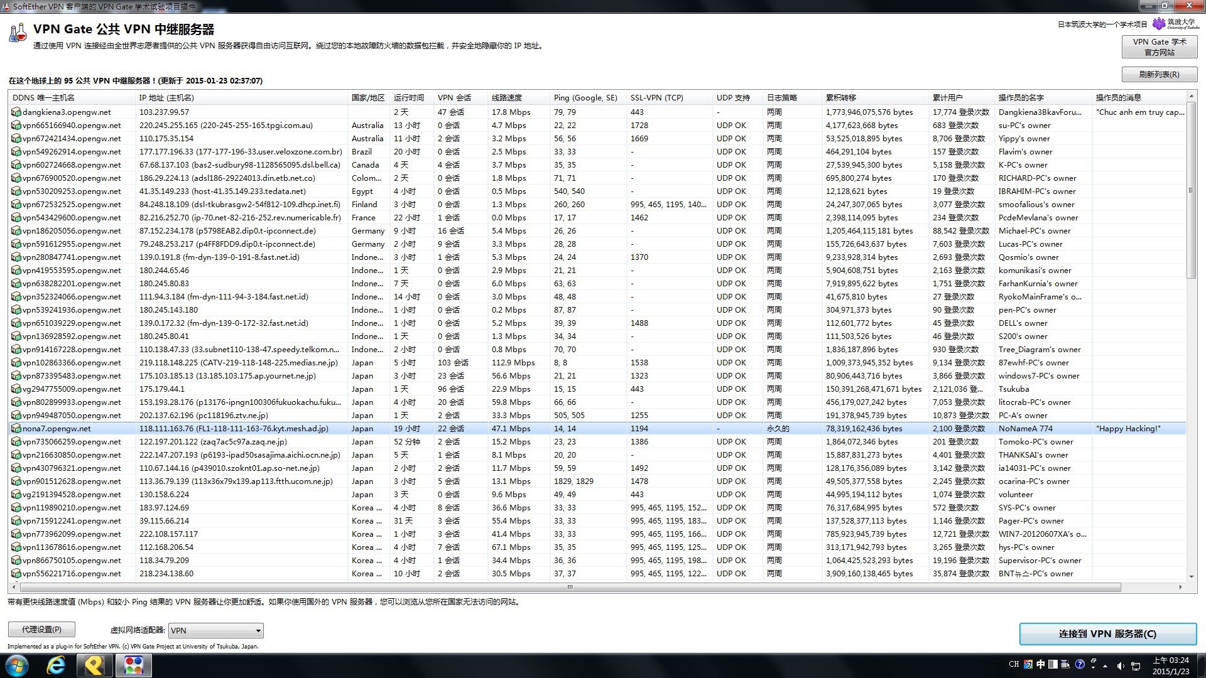Screen dimensions: 1206x678
Task: Click vertical scrollbar thumb of server list
Action: 1191,190
